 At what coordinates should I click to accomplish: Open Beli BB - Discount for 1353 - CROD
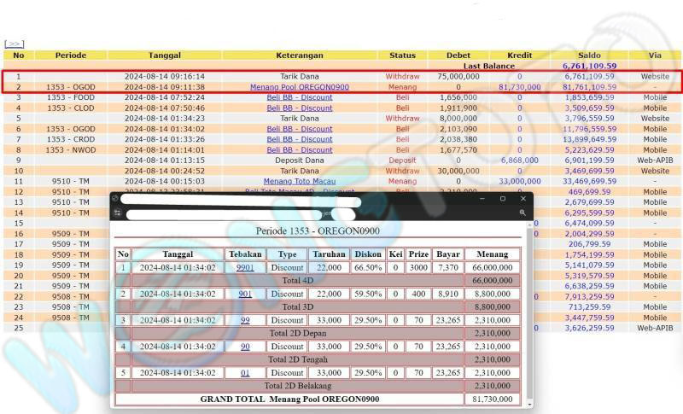[299, 139]
